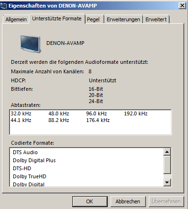Select Dolby Digital Plus in the list
The image size is (188, 209).
[x=34, y=160]
